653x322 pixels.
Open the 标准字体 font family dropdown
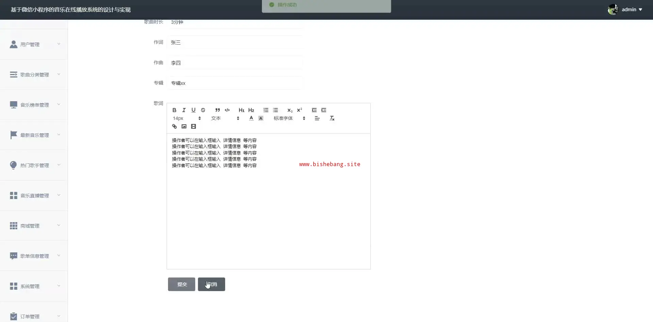tap(289, 118)
